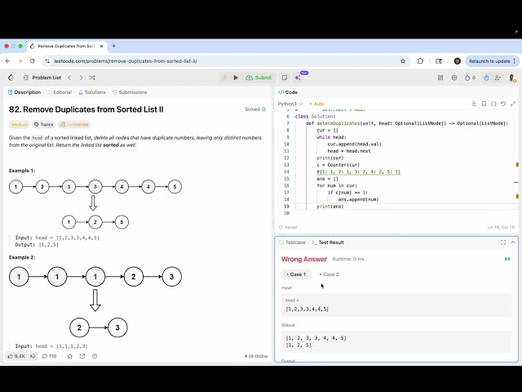This screenshot has height=392, width=522.
Task: Open the streak flame counter
Action: [470, 78]
